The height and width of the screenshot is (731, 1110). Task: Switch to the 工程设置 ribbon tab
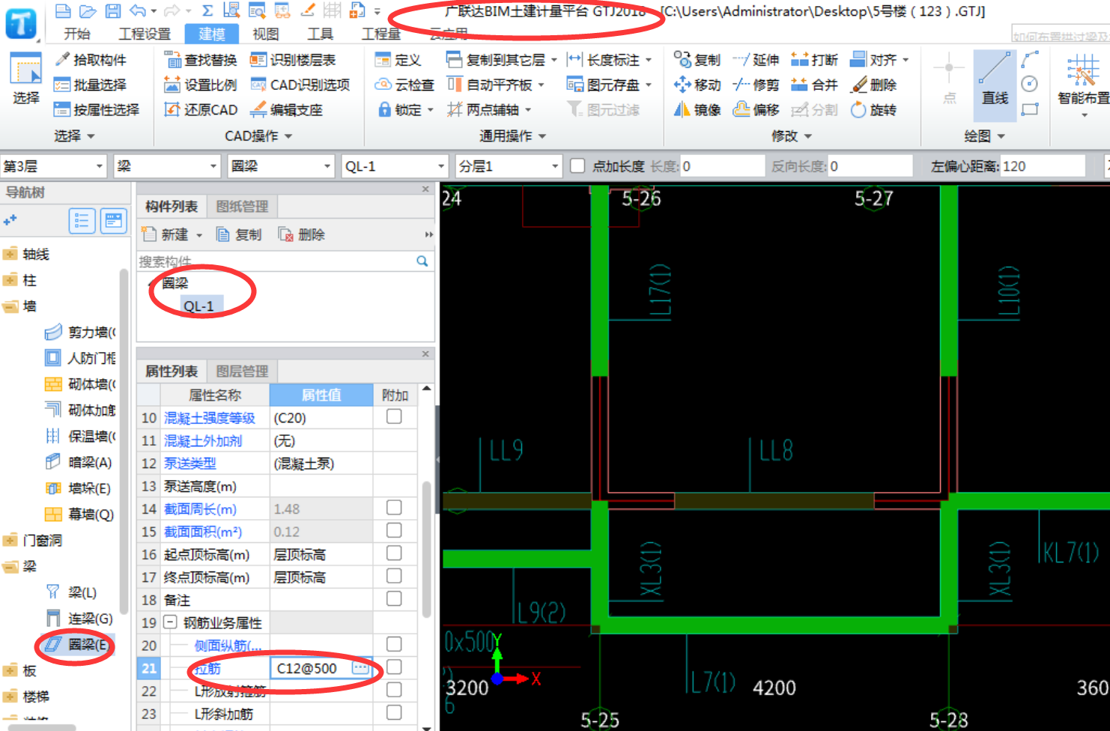point(145,34)
